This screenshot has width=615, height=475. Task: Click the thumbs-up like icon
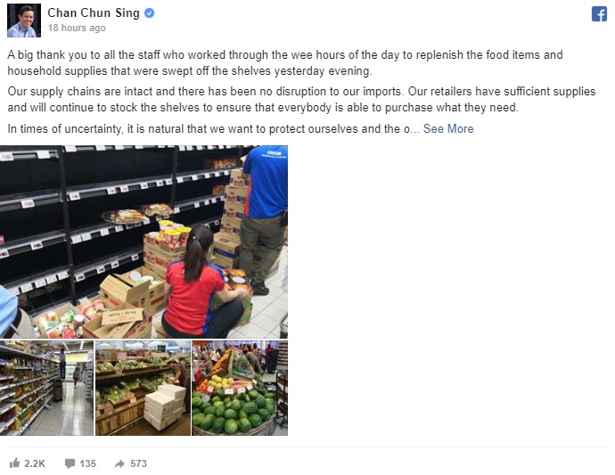point(14,463)
